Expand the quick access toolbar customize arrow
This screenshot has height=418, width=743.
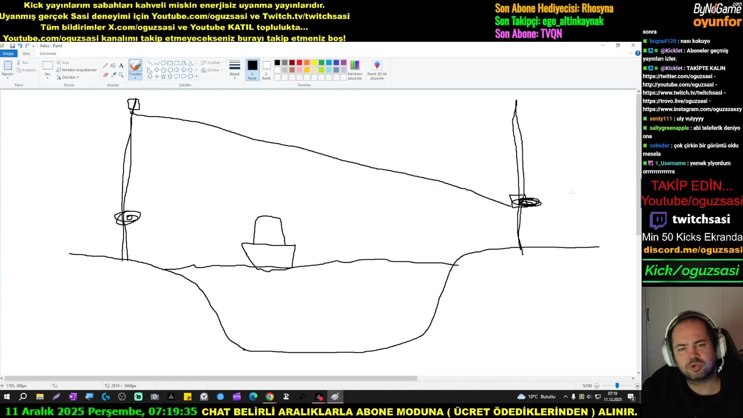[34, 45]
